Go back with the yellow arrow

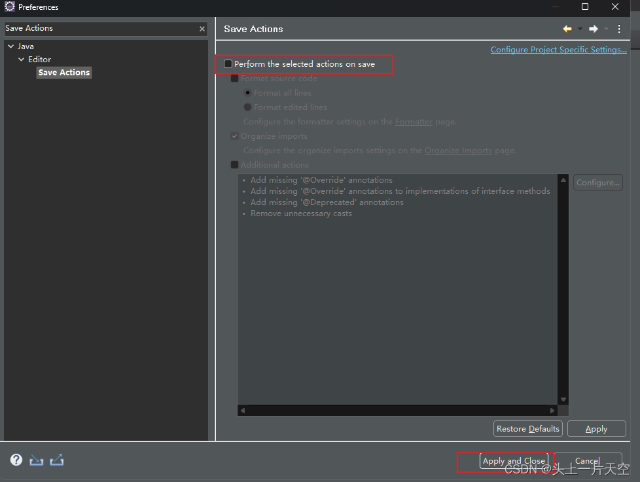(x=567, y=29)
